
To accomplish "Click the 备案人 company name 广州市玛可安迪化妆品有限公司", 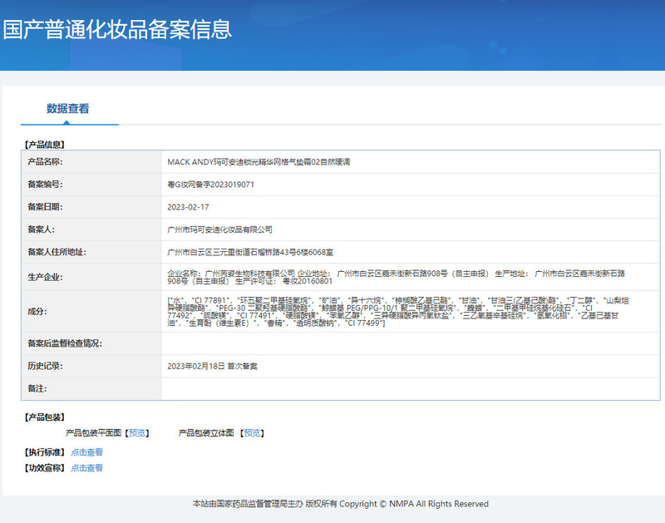I will [x=219, y=229].
